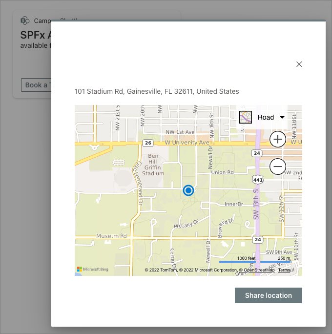Click the route 26 shield on map

[148, 143]
